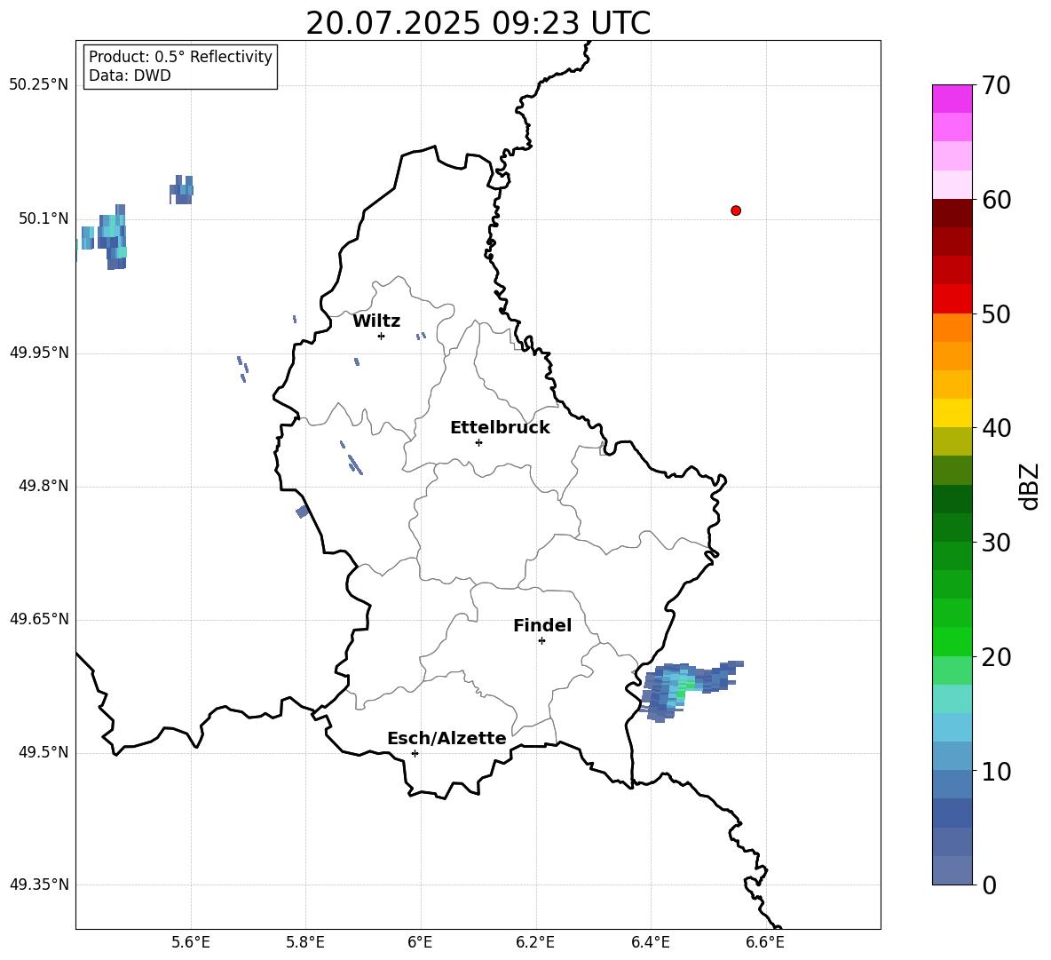The width and height of the screenshot is (1051, 960).
Task: Click the 50.1°N latitude label
Action: 43,218
